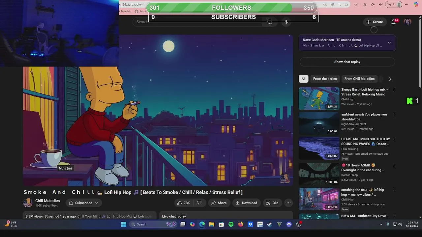Open options for 10 Hours ASMR video
The height and width of the screenshot is (237, 422).
pos(394,166)
